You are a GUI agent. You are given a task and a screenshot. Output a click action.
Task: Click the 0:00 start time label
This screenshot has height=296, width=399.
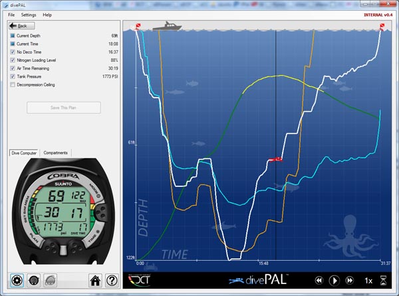click(x=140, y=263)
